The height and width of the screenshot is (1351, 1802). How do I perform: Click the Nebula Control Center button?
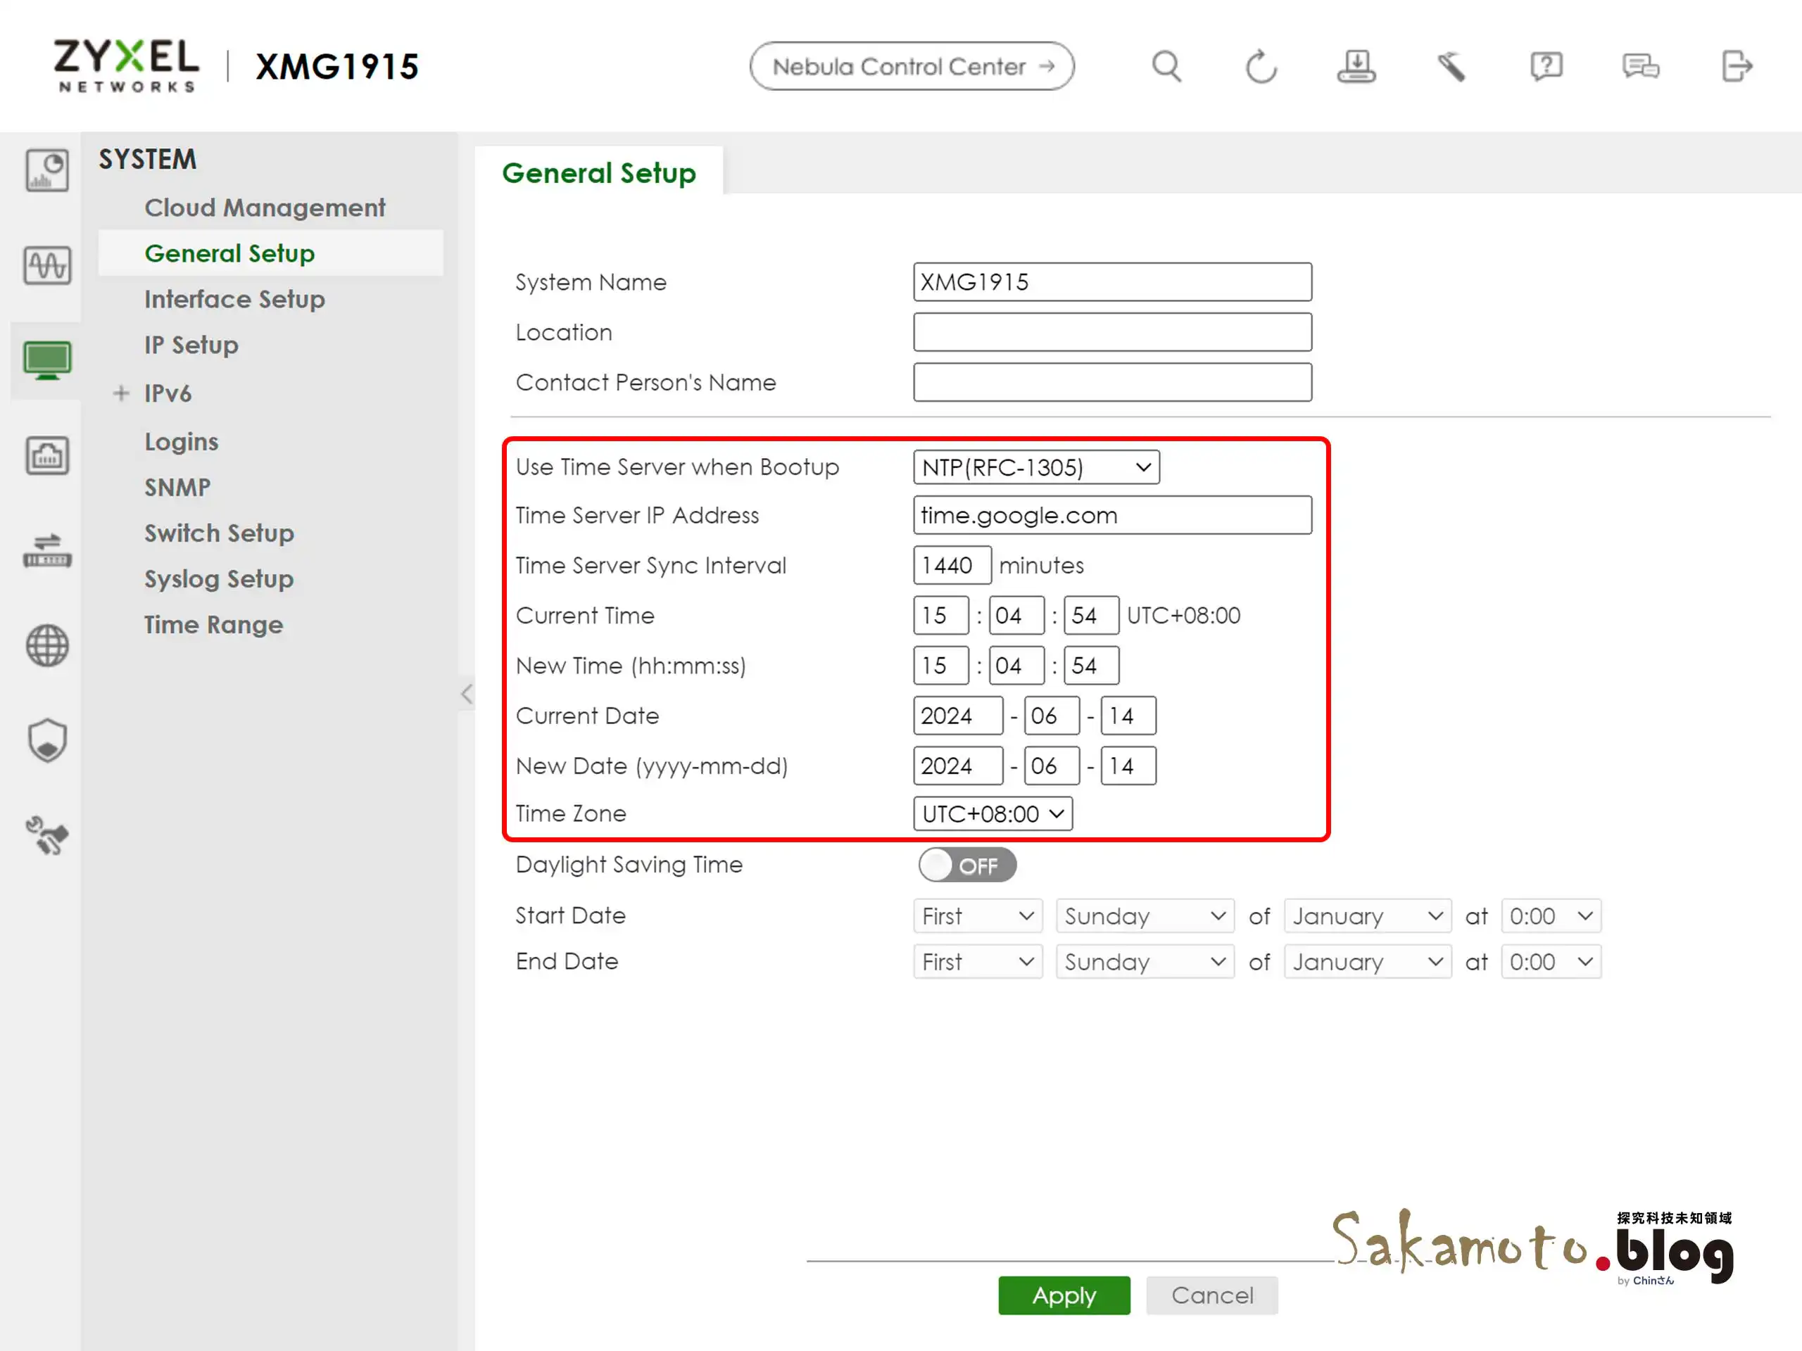coord(912,67)
